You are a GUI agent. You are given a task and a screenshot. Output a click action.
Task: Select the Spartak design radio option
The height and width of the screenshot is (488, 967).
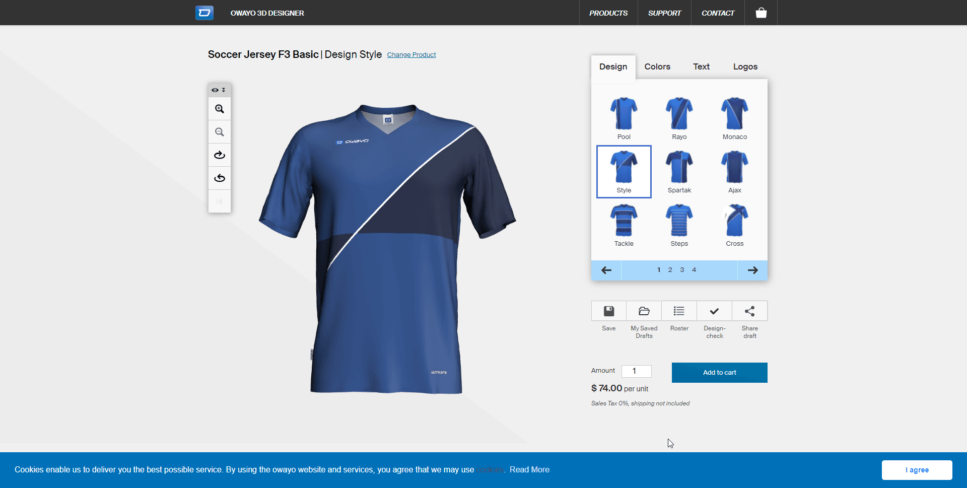click(679, 171)
